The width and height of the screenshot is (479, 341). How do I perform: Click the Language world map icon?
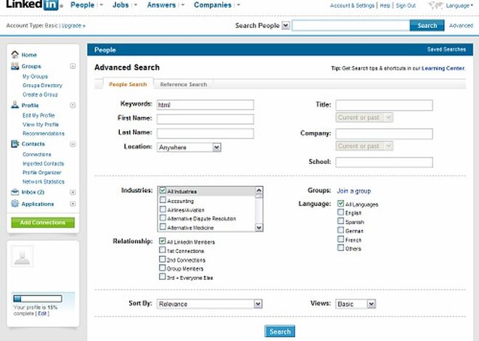[x=435, y=5]
